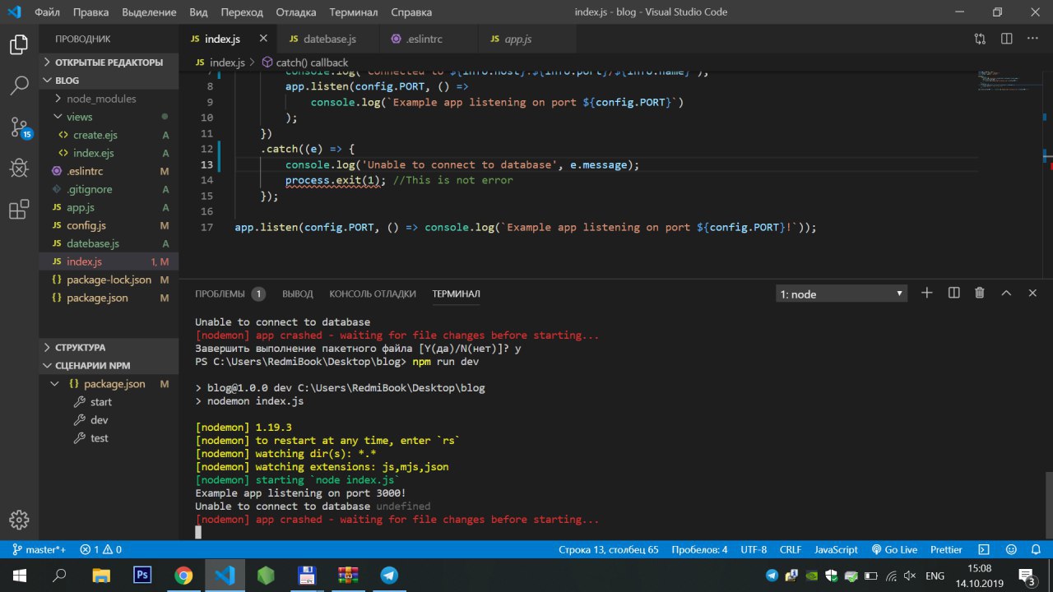Open Telegram from Windows taskbar
This screenshot has height=592, width=1053.
tap(389, 576)
